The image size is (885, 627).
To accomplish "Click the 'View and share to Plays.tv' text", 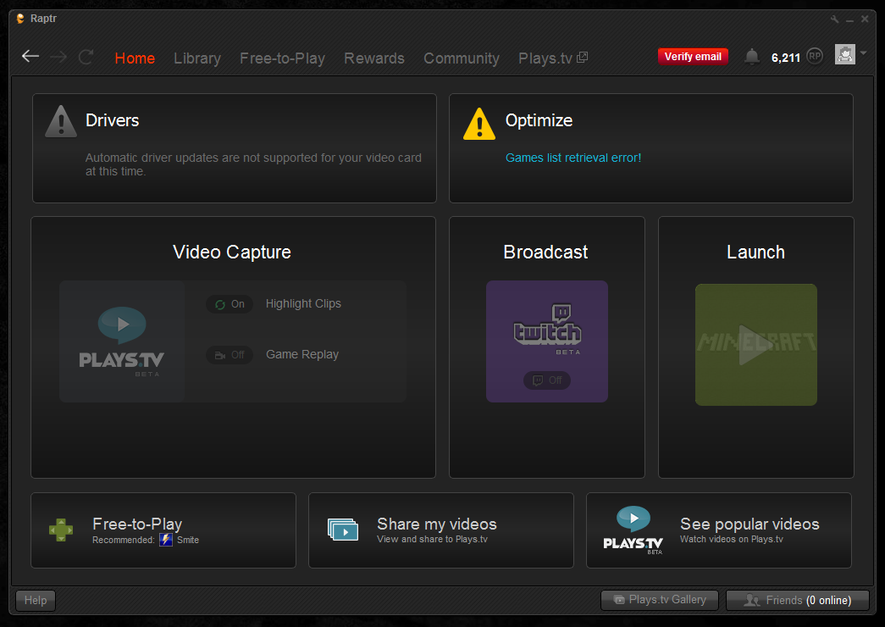I will point(433,540).
